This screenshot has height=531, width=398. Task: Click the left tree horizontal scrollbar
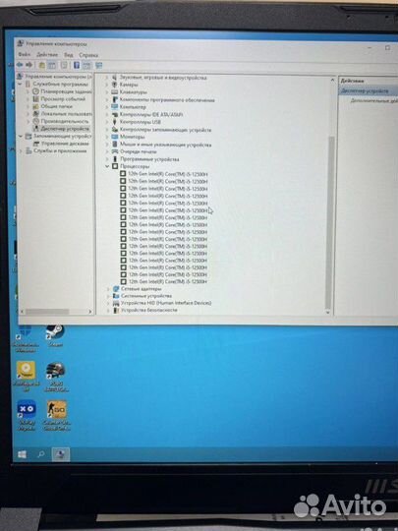(56, 311)
